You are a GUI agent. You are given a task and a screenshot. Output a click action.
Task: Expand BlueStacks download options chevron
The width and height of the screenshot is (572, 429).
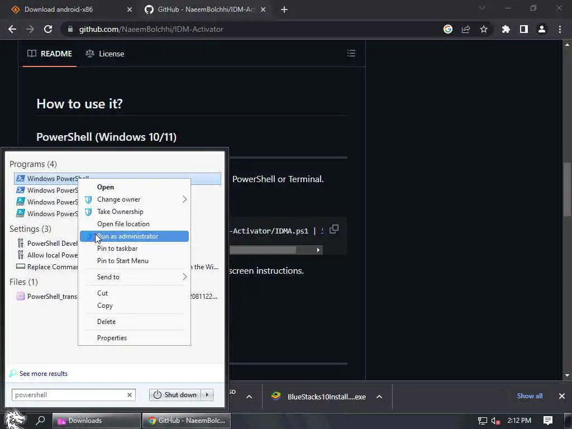coord(379,397)
